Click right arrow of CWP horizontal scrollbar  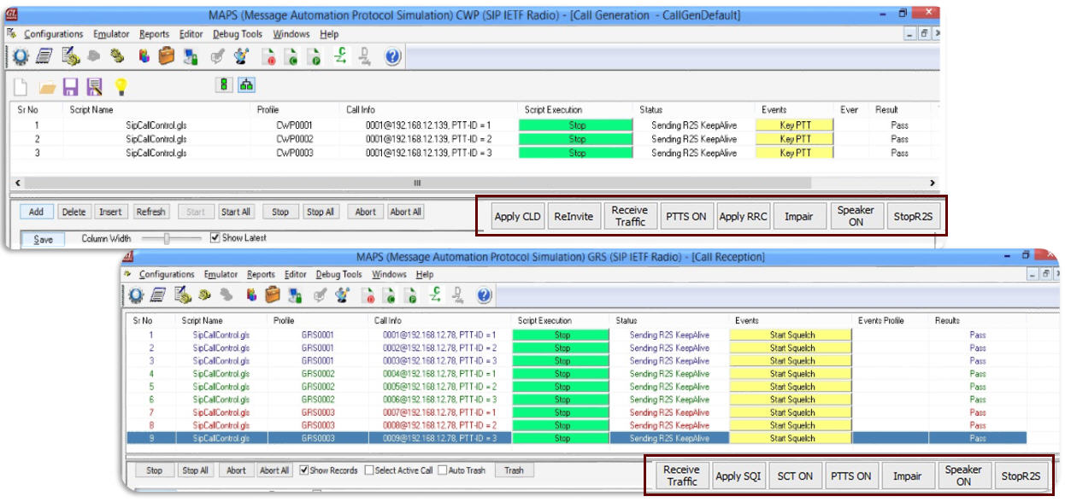coord(933,184)
